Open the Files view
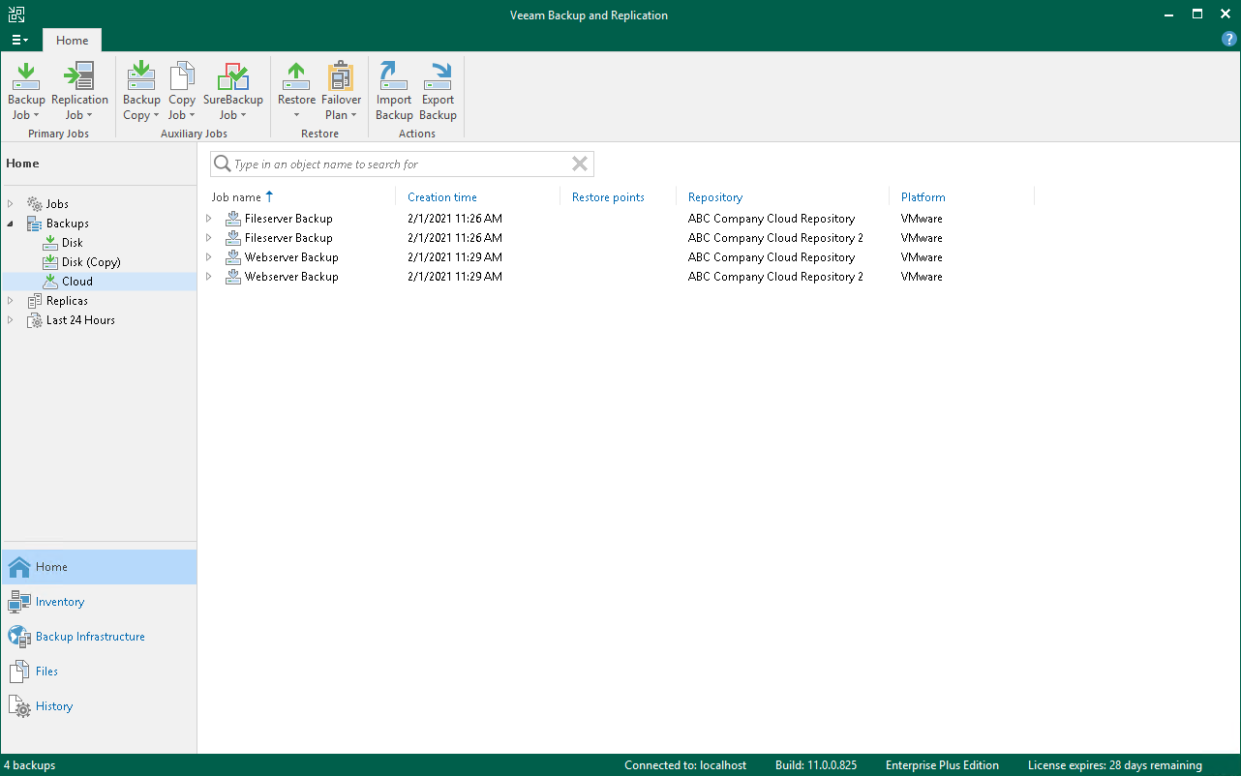1241x776 pixels. coord(99,672)
